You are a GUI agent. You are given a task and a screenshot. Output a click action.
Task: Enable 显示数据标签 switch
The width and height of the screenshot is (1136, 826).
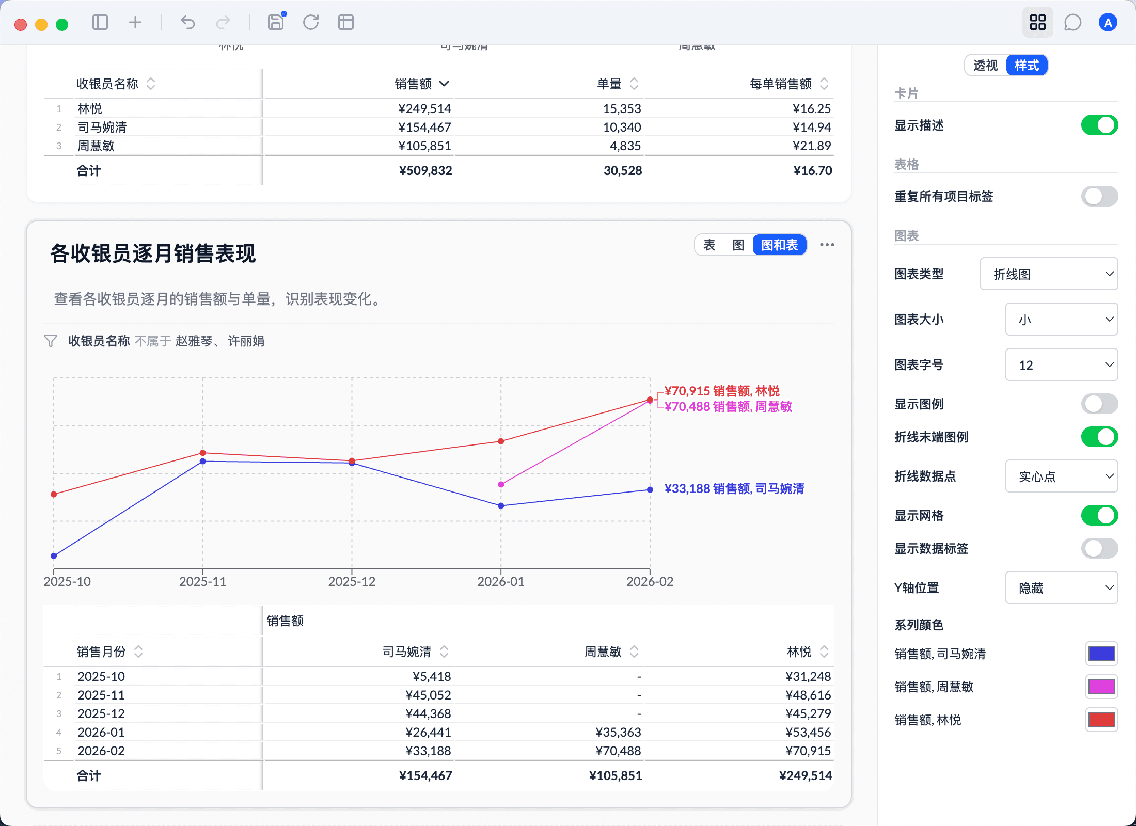1099,548
